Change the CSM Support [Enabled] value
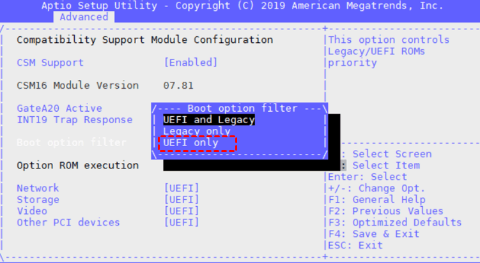The width and height of the screenshot is (480, 263). (190, 63)
